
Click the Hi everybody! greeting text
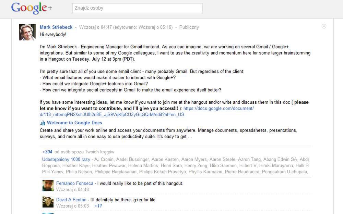click(x=53, y=35)
